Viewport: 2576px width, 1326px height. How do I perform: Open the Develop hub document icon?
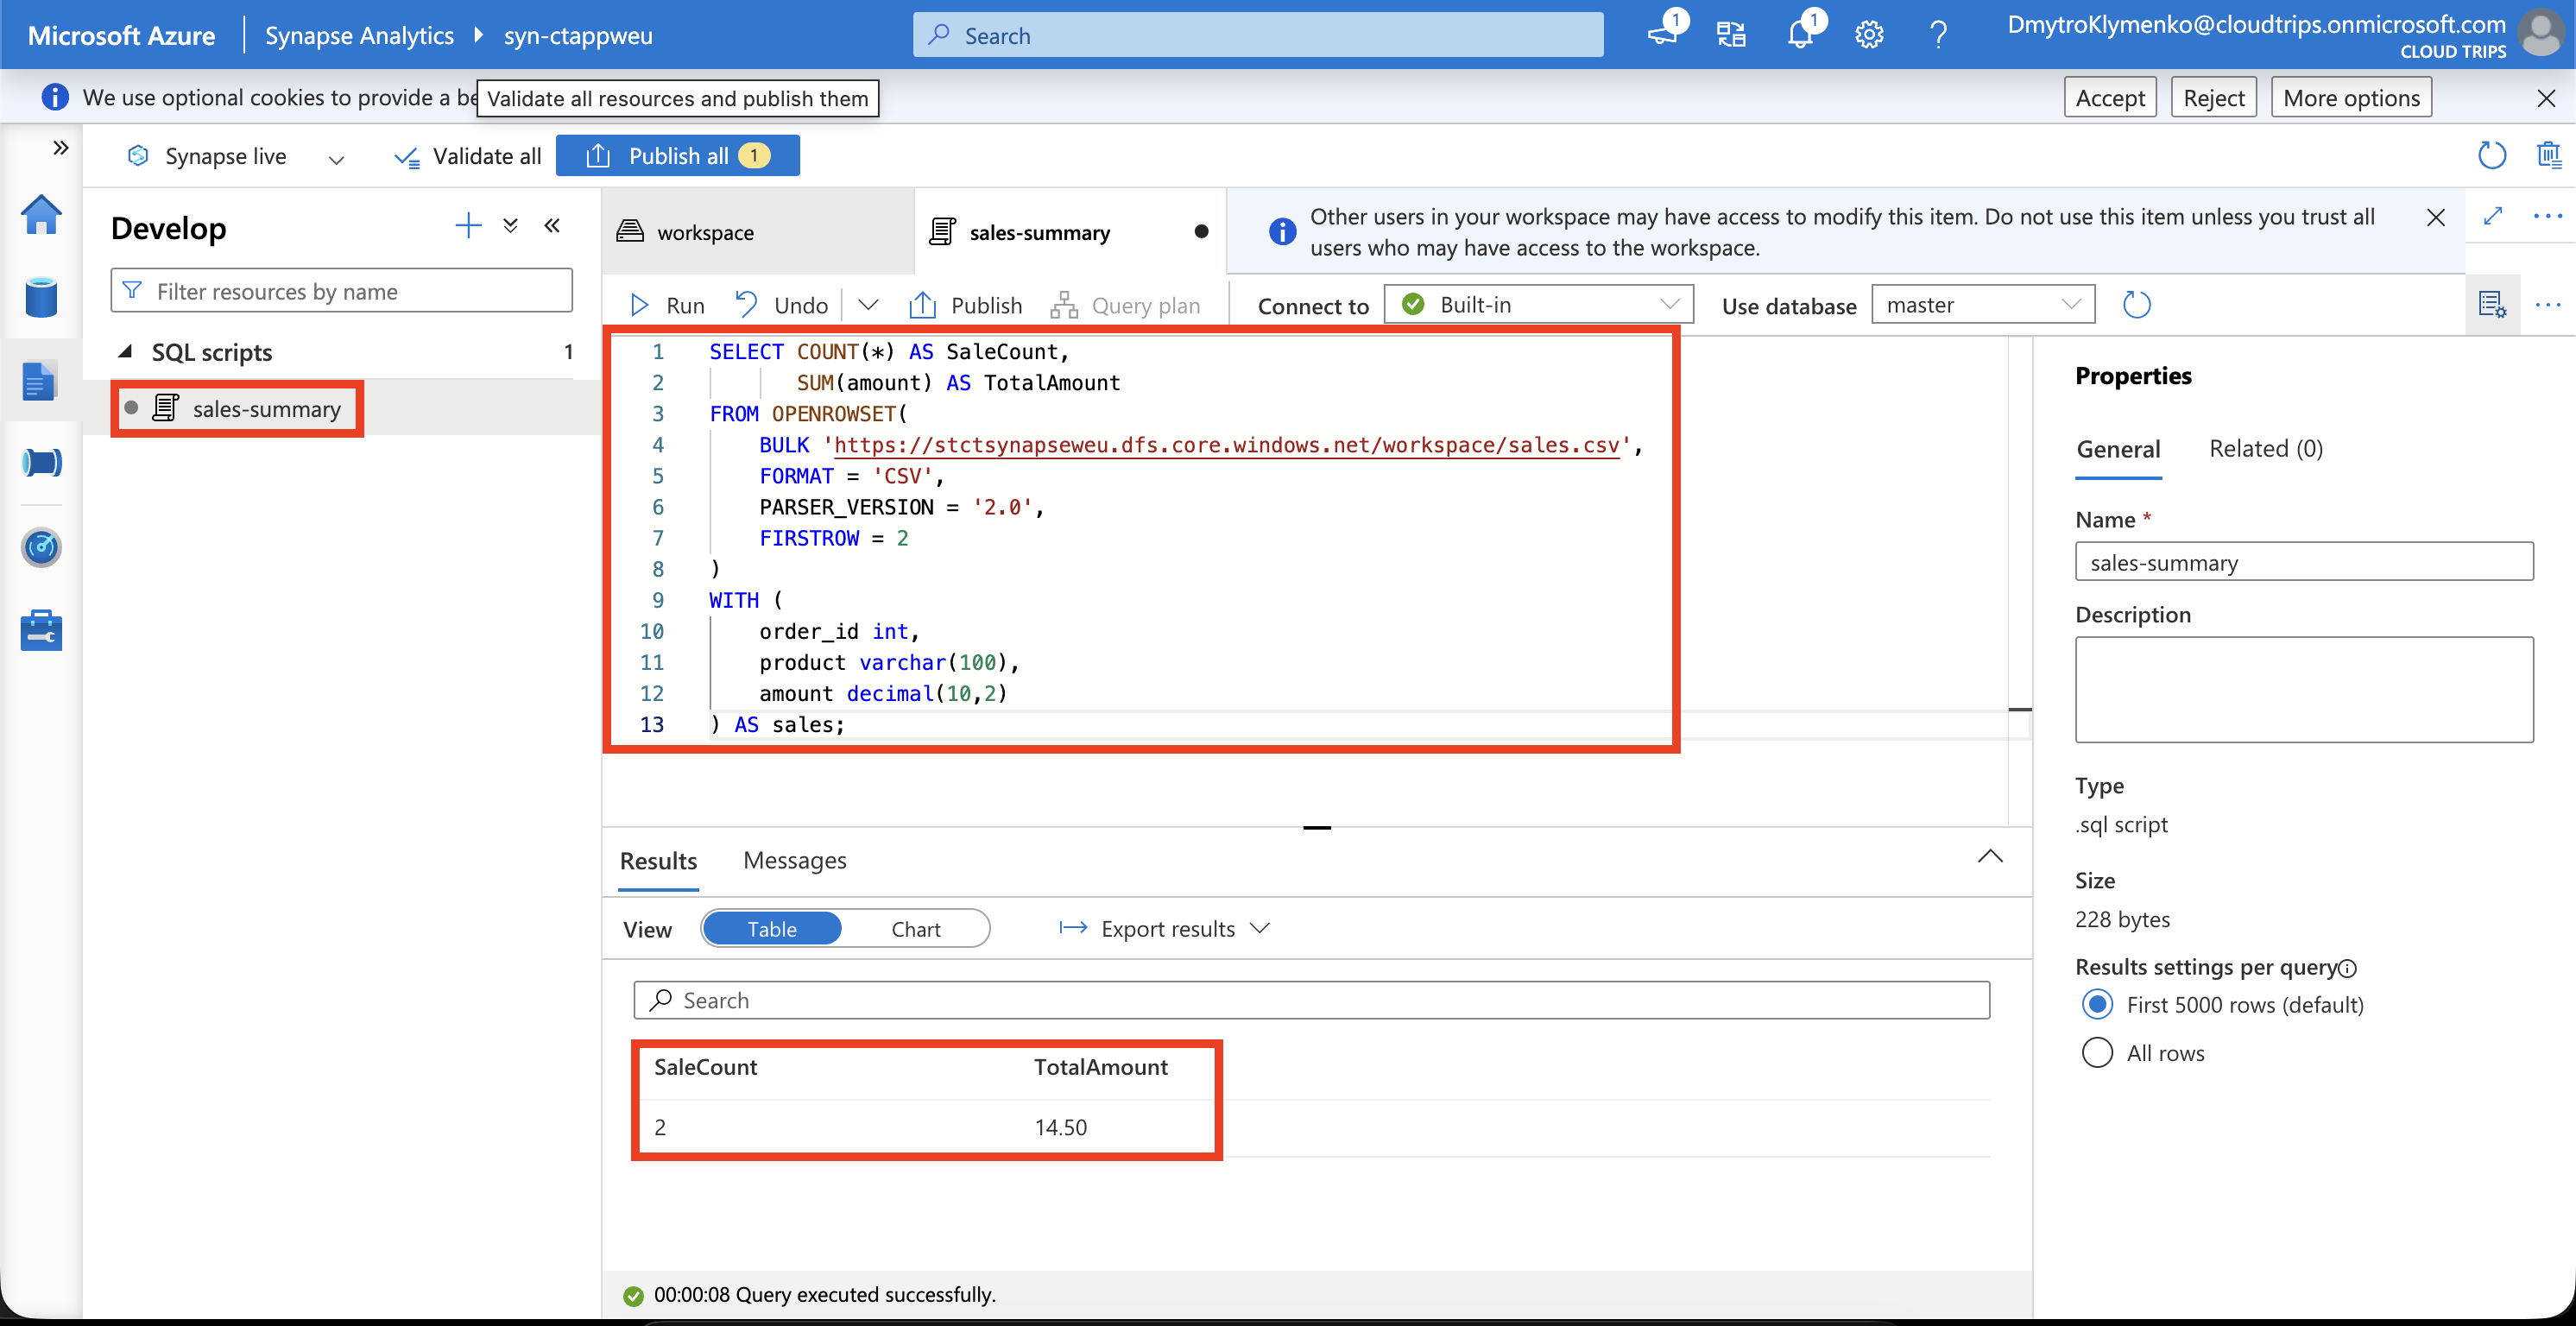click(x=41, y=381)
